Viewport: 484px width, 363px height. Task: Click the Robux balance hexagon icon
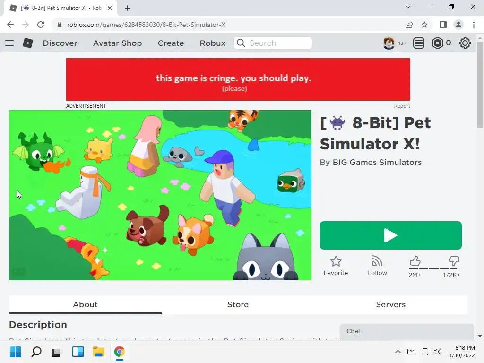pyautogui.click(x=437, y=43)
